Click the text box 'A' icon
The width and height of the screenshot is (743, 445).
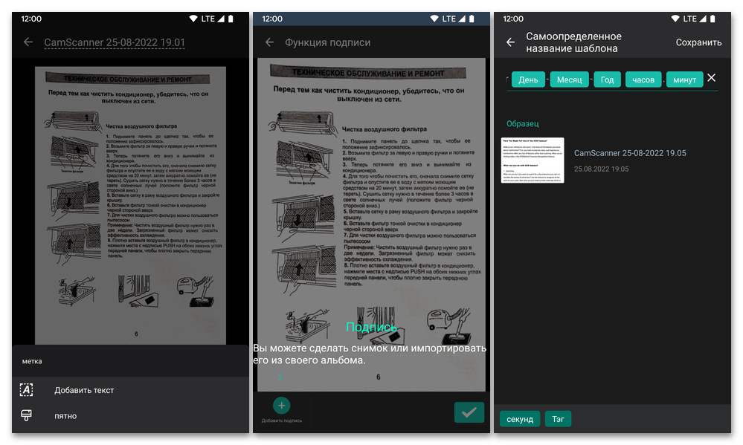(27, 390)
